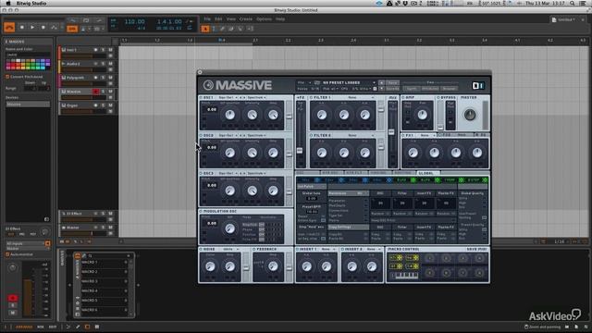Click the Copy Settings button in Global
Screen dimensions: 592x333
[x=348, y=228]
